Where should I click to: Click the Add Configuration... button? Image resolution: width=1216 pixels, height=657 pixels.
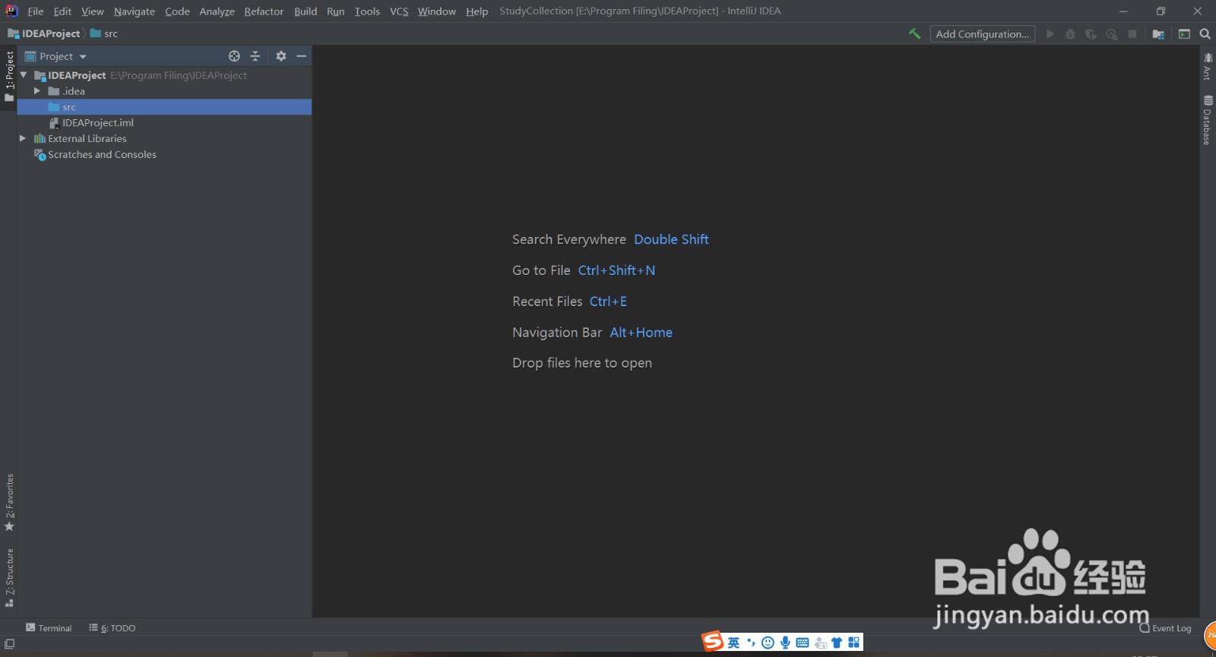(x=983, y=34)
